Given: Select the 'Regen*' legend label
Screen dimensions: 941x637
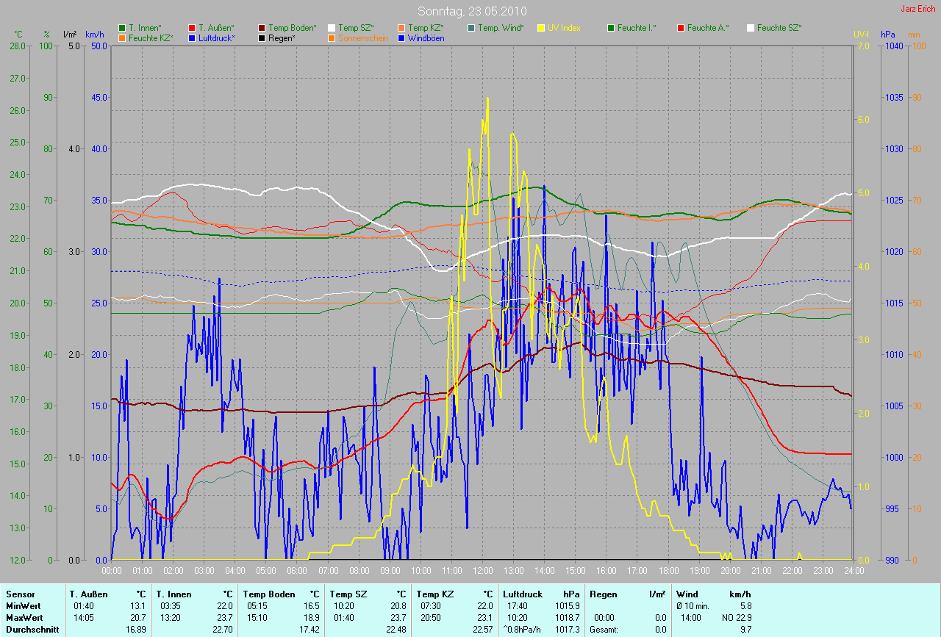Looking at the screenshot, I should (281, 37).
